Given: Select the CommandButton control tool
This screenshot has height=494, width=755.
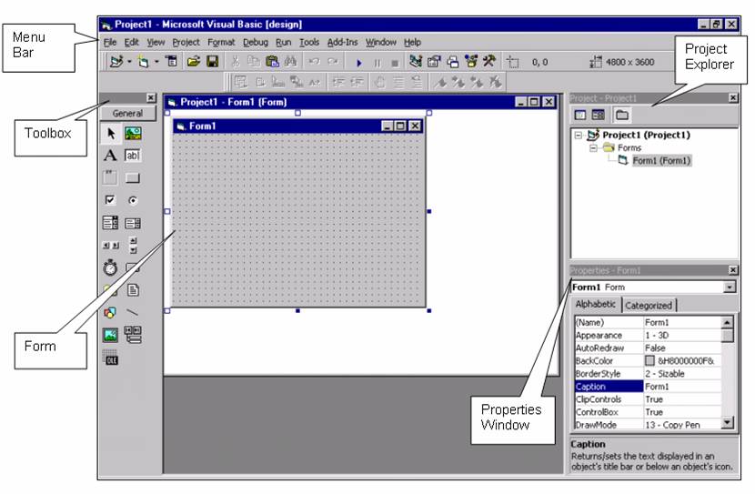Looking at the screenshot, I should [x=133, y=178].
